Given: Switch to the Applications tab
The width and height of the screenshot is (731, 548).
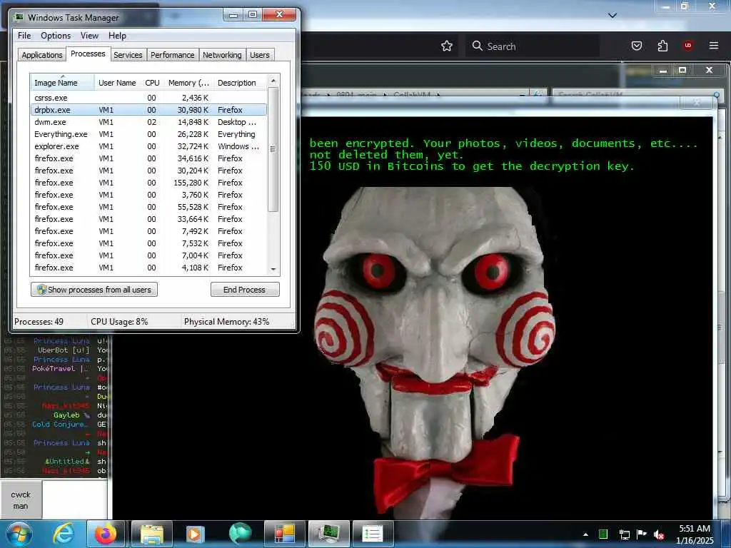Looking at the screenshot, I should coord(42,55).
